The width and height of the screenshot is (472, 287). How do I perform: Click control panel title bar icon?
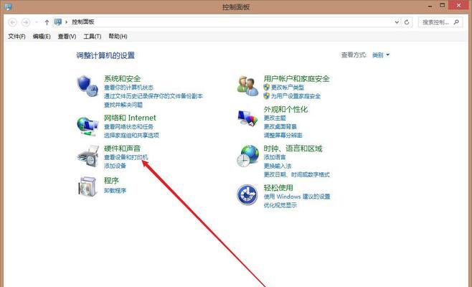click(x=8, y=6)
